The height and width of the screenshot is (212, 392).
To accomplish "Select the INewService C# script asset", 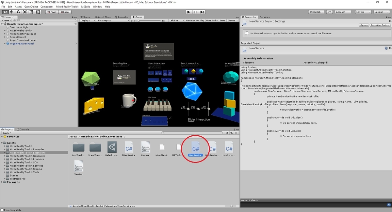I will pyautogui.click(x=129, y=149).
